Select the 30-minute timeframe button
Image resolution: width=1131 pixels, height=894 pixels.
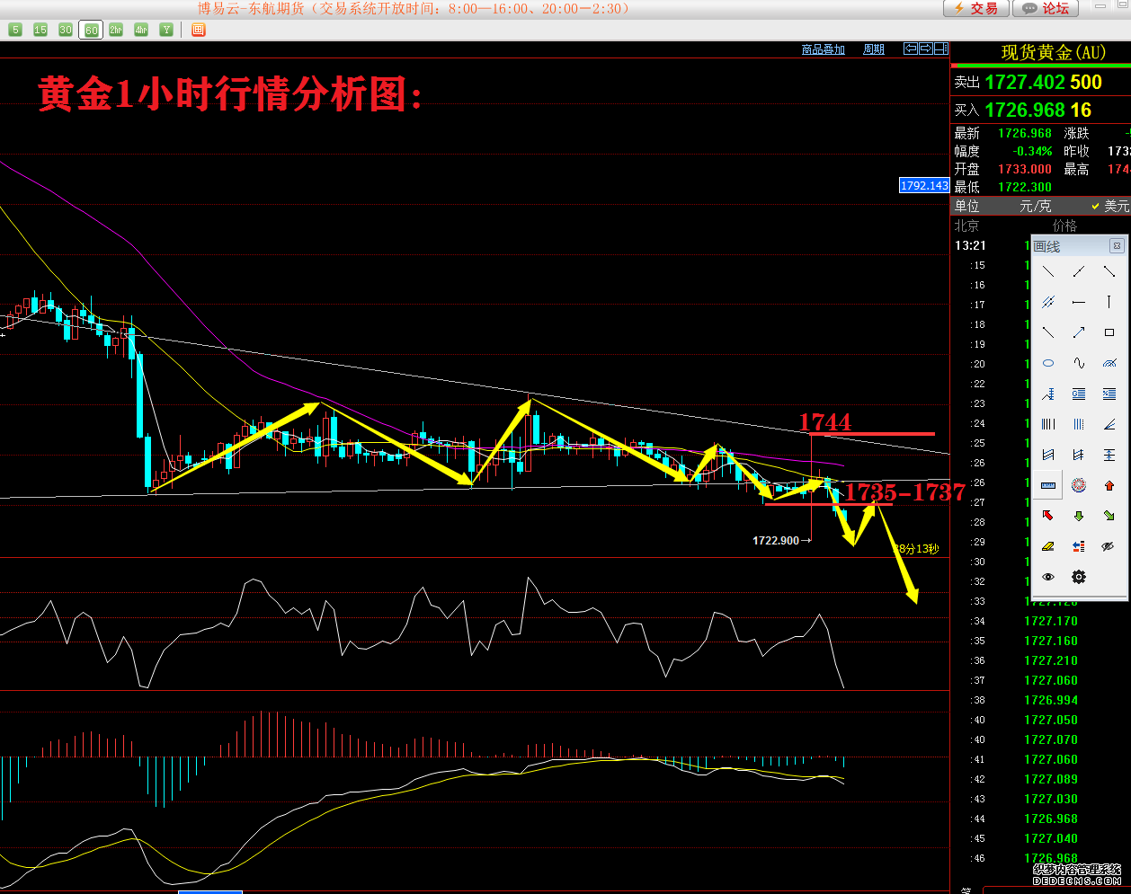pyautogui.click(x=66, y=30)
